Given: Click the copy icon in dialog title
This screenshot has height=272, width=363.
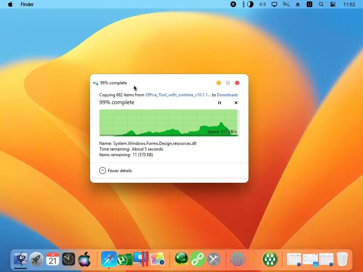Looking at the screenshot, I should (96, 83).
